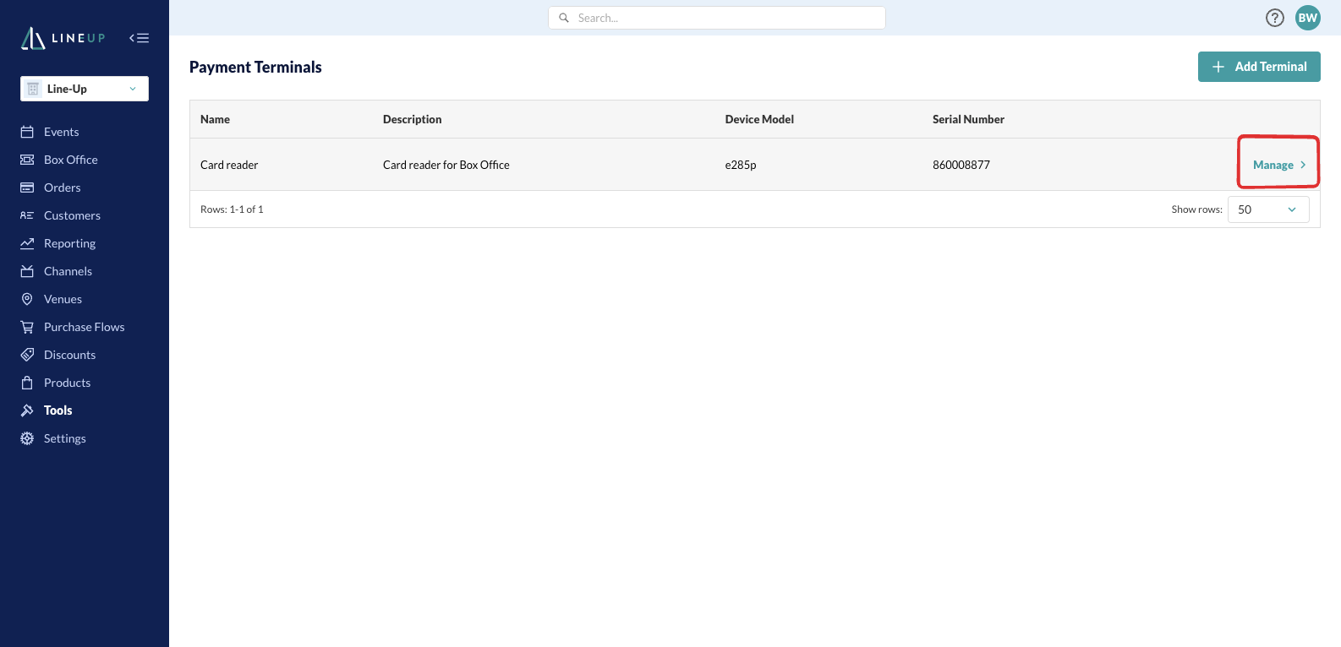Open the BW user avatar menu
Image resolution: width=1341 pixels, height=647 pixels.
[x=1308, y=18]
